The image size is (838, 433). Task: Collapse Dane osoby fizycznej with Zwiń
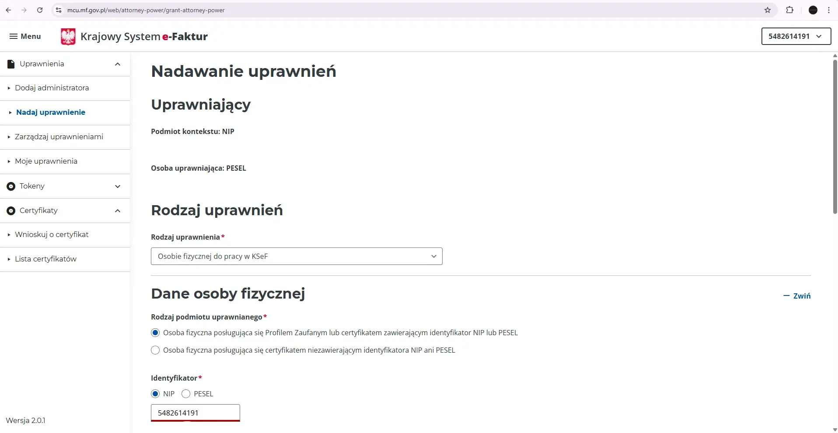[797, 296]
